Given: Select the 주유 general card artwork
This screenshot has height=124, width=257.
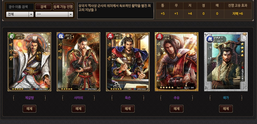Looking at the screenshot, I should pos(177,61).
